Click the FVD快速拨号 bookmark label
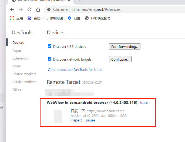Viewport: 185px width, 142px height. click(101, 18)
